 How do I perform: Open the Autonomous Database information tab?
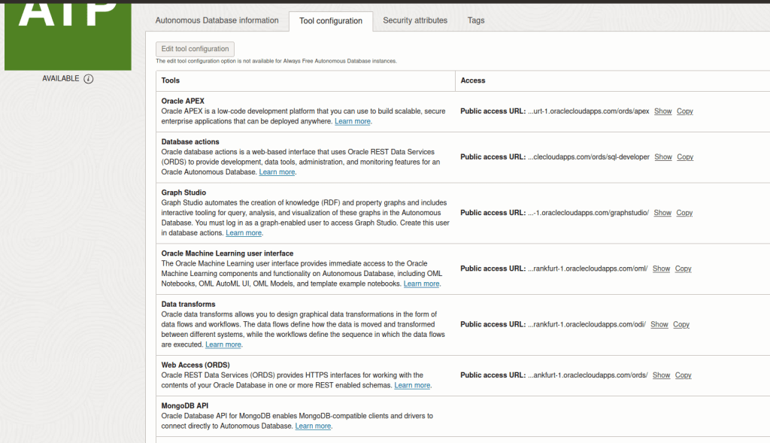tap(217, 20)
